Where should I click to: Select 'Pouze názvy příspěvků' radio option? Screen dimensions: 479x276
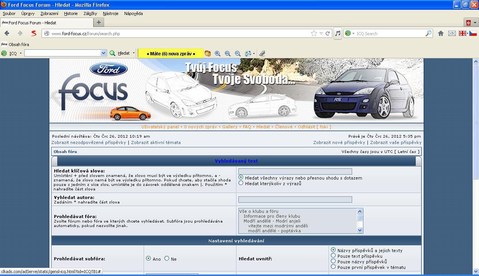[333, 261]
